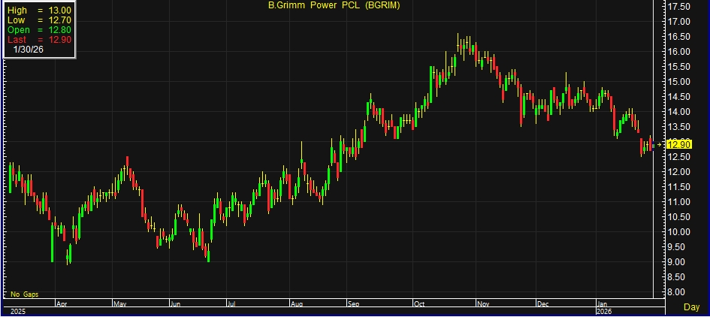
Task: Click the yellow 12.90 price tag
Action: pyautogui.click(x=678, y=144)
